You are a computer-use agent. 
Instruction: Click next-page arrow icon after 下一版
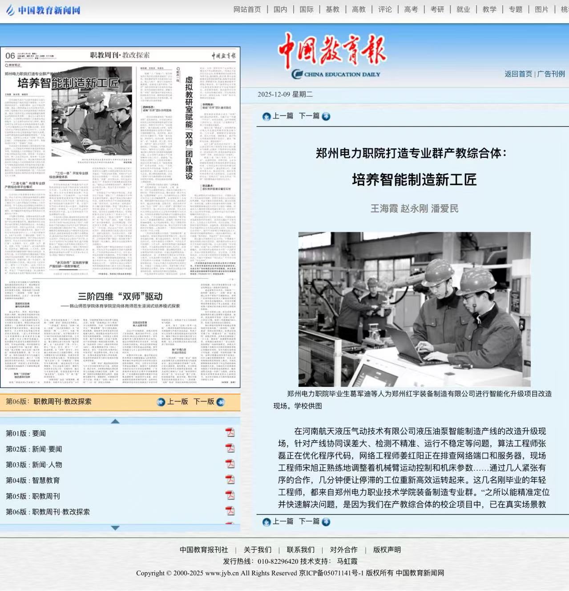click(220, 402)
